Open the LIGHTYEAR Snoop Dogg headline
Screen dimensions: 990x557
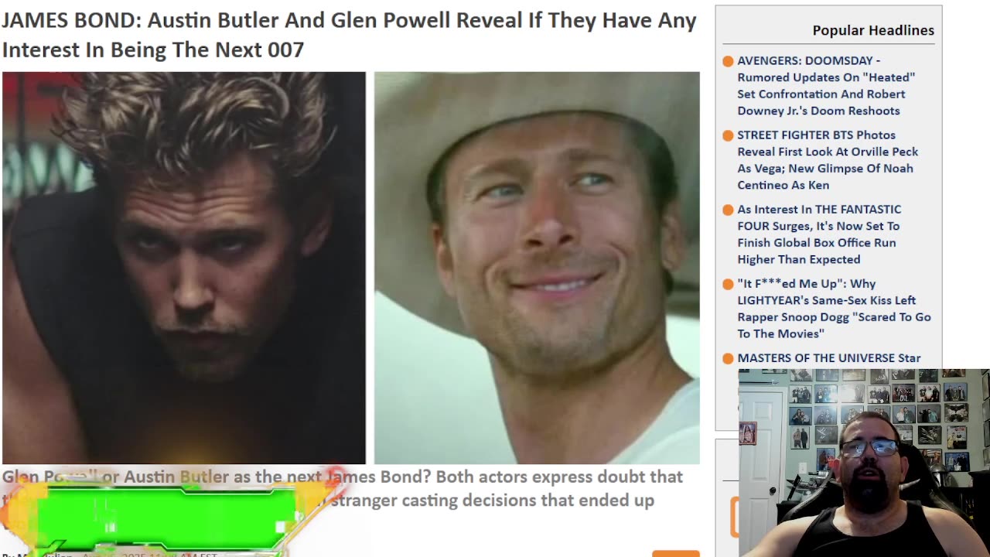coord(834,308)
